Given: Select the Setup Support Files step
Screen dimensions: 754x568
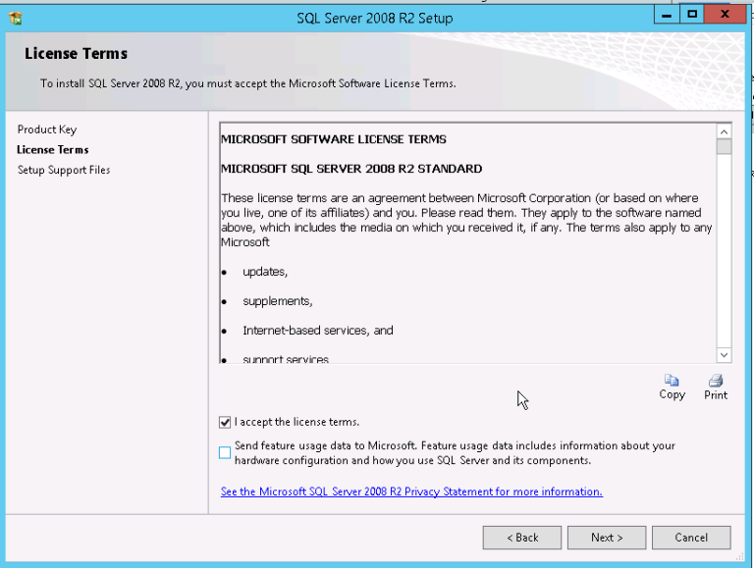Looking at the screenshot, I should (x=64, y=170).
